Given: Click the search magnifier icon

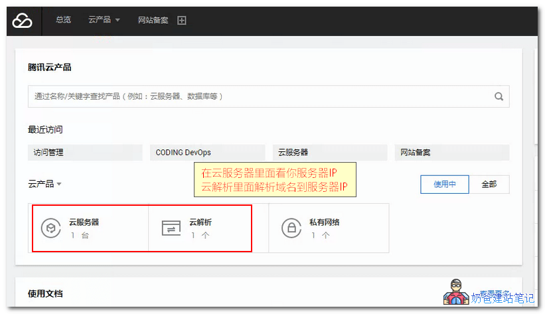Looking at the screenshot, I should pos(499,96).
